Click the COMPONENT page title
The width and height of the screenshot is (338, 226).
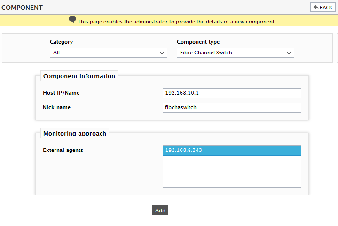pyautogui.click(x=22, y=8)
